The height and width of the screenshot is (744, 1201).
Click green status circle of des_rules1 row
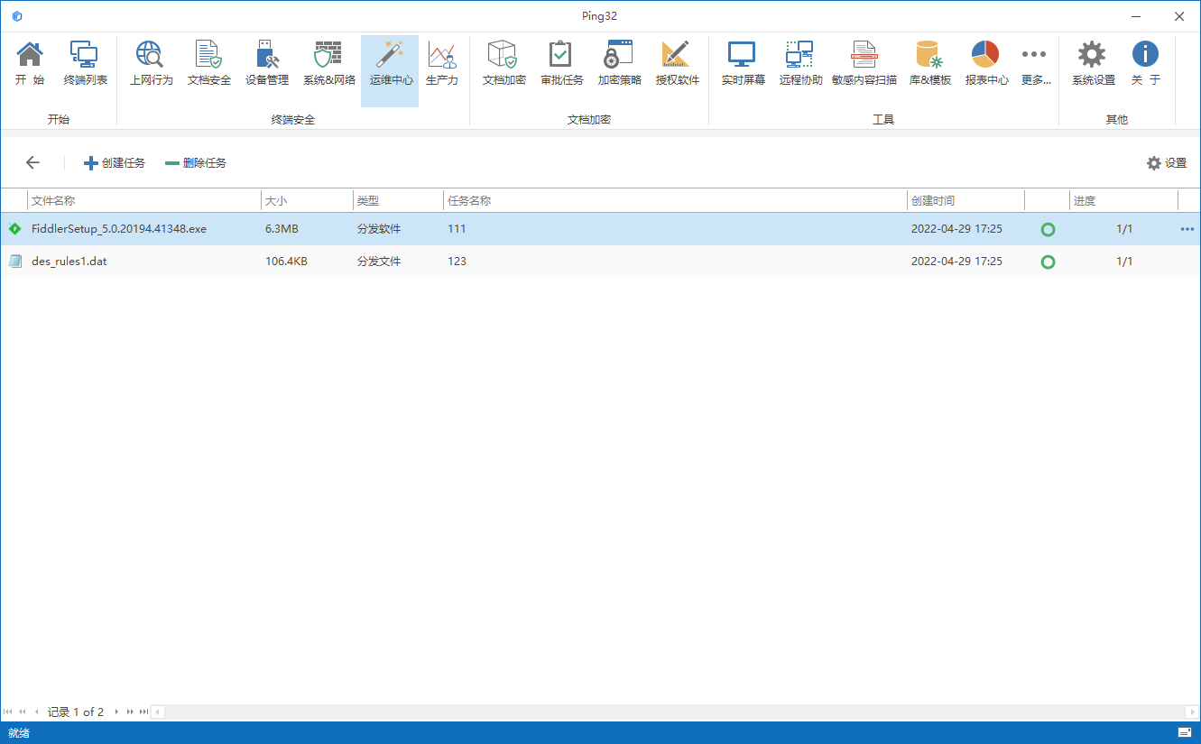point(1048,262)
